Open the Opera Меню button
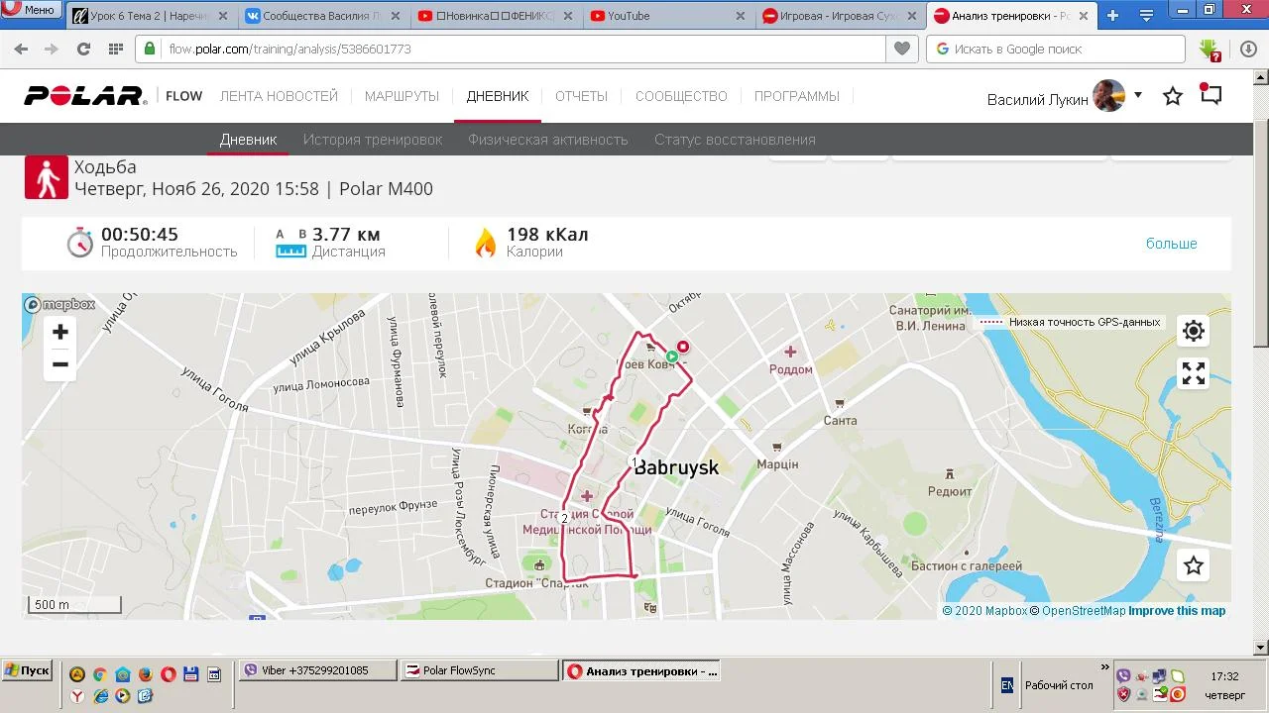 click(31, 10)
